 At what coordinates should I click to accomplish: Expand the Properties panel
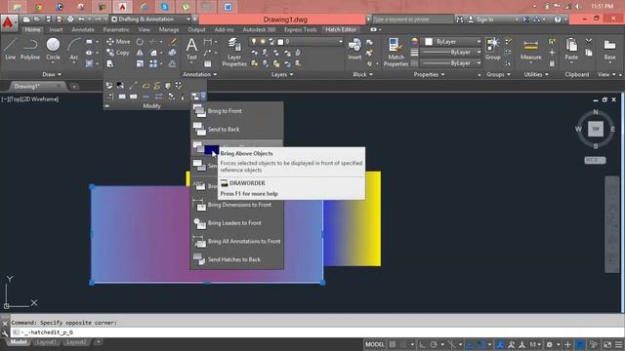coord(429,74)
